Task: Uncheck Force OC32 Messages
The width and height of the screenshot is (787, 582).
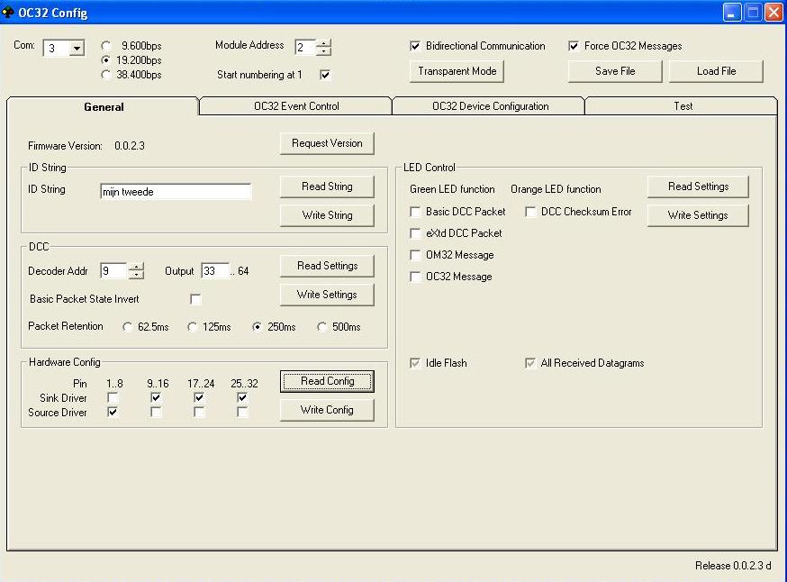Action: click(574, 46)
